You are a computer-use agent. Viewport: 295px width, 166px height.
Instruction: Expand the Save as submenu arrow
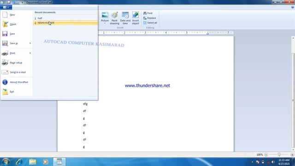click(x=30, y=43)
